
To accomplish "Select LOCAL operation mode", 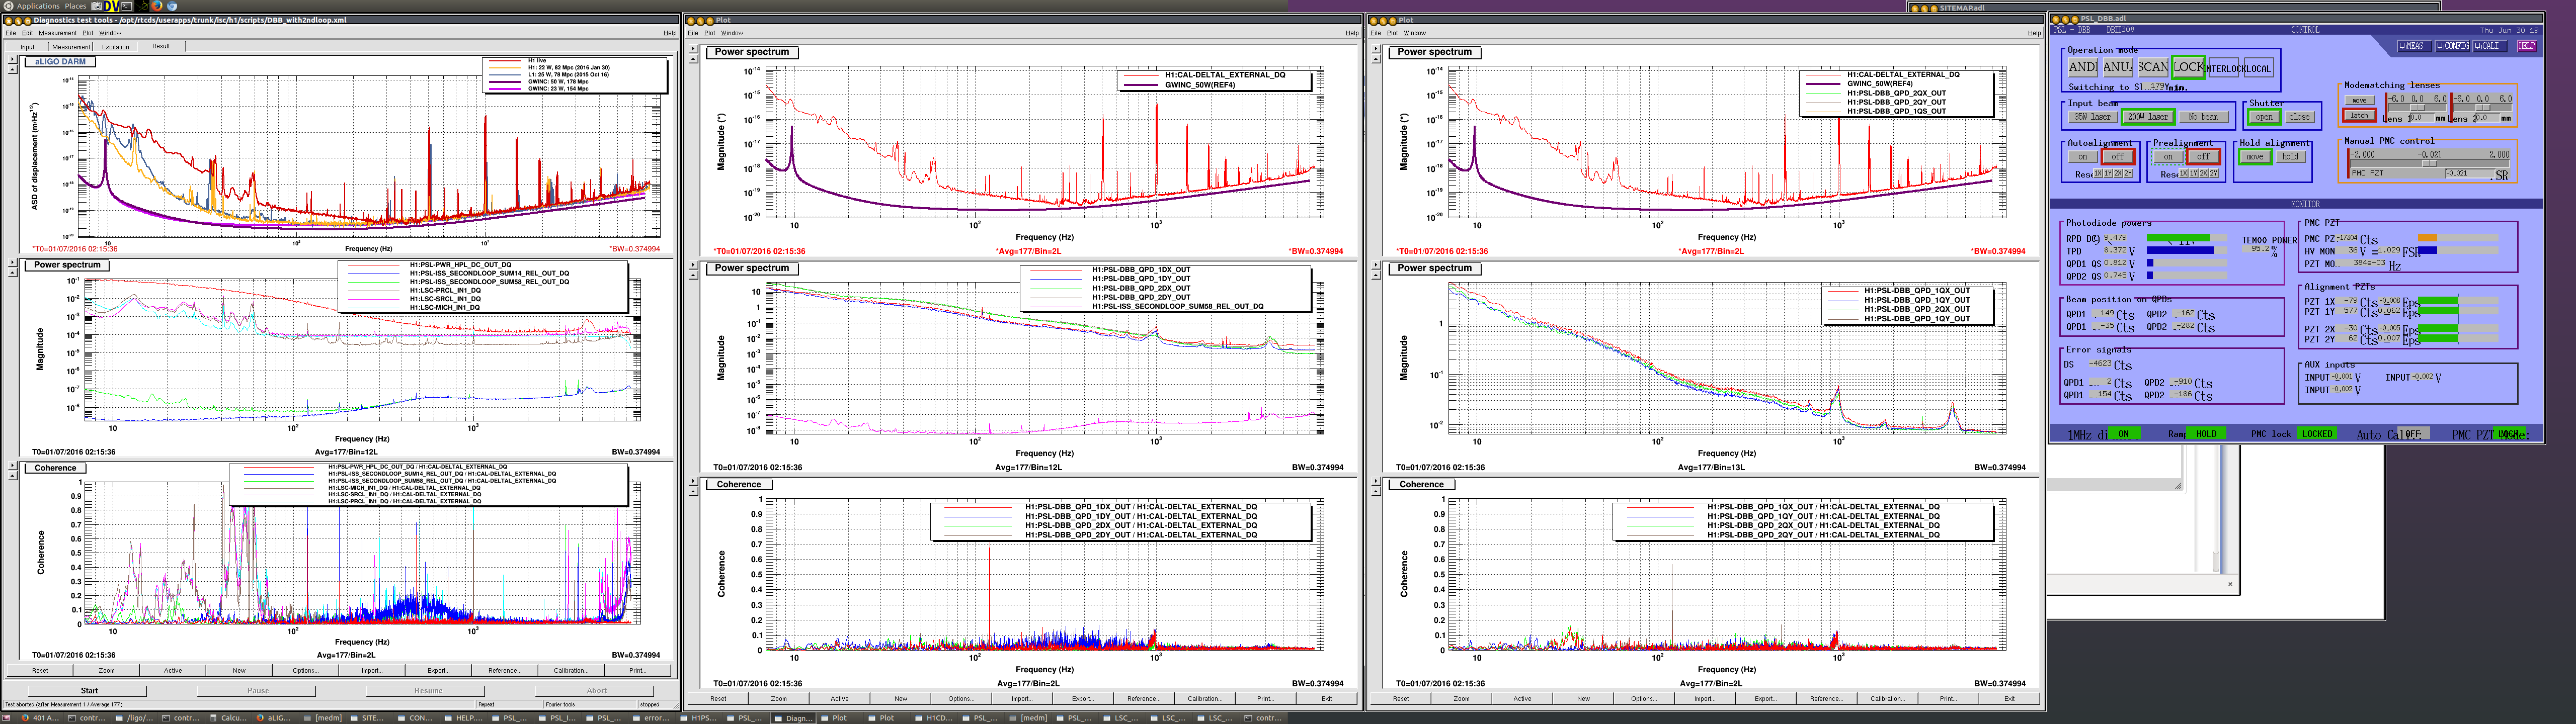I will [x=2259, y=68].
